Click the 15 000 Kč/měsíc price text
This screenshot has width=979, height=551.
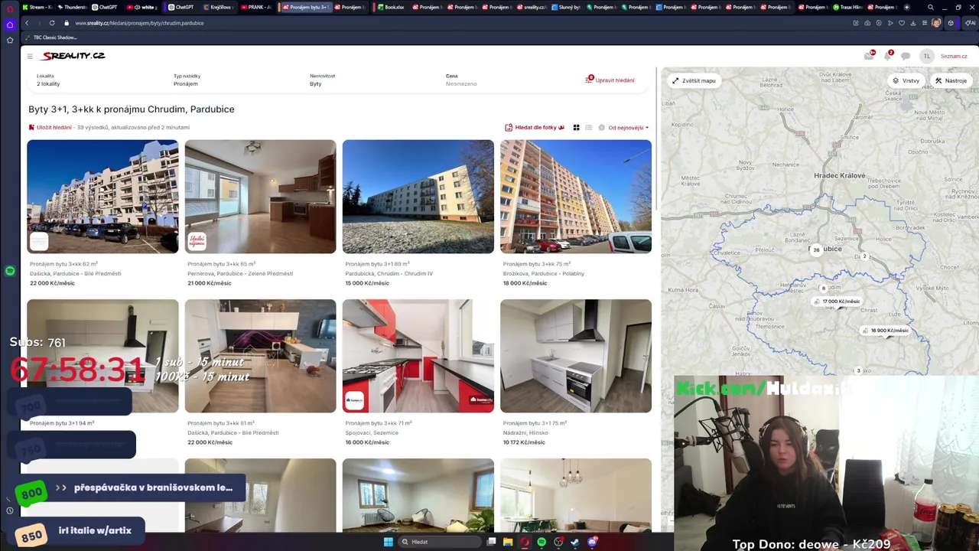click(367, 283)
